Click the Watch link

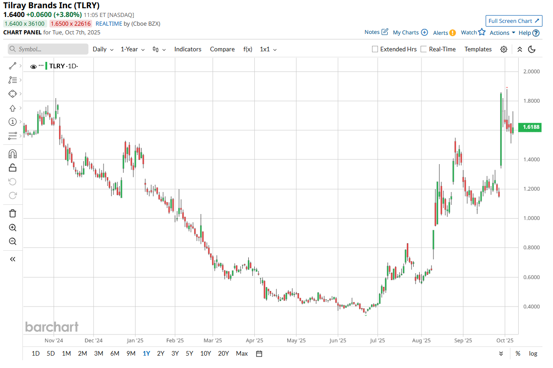click(469, 32)
